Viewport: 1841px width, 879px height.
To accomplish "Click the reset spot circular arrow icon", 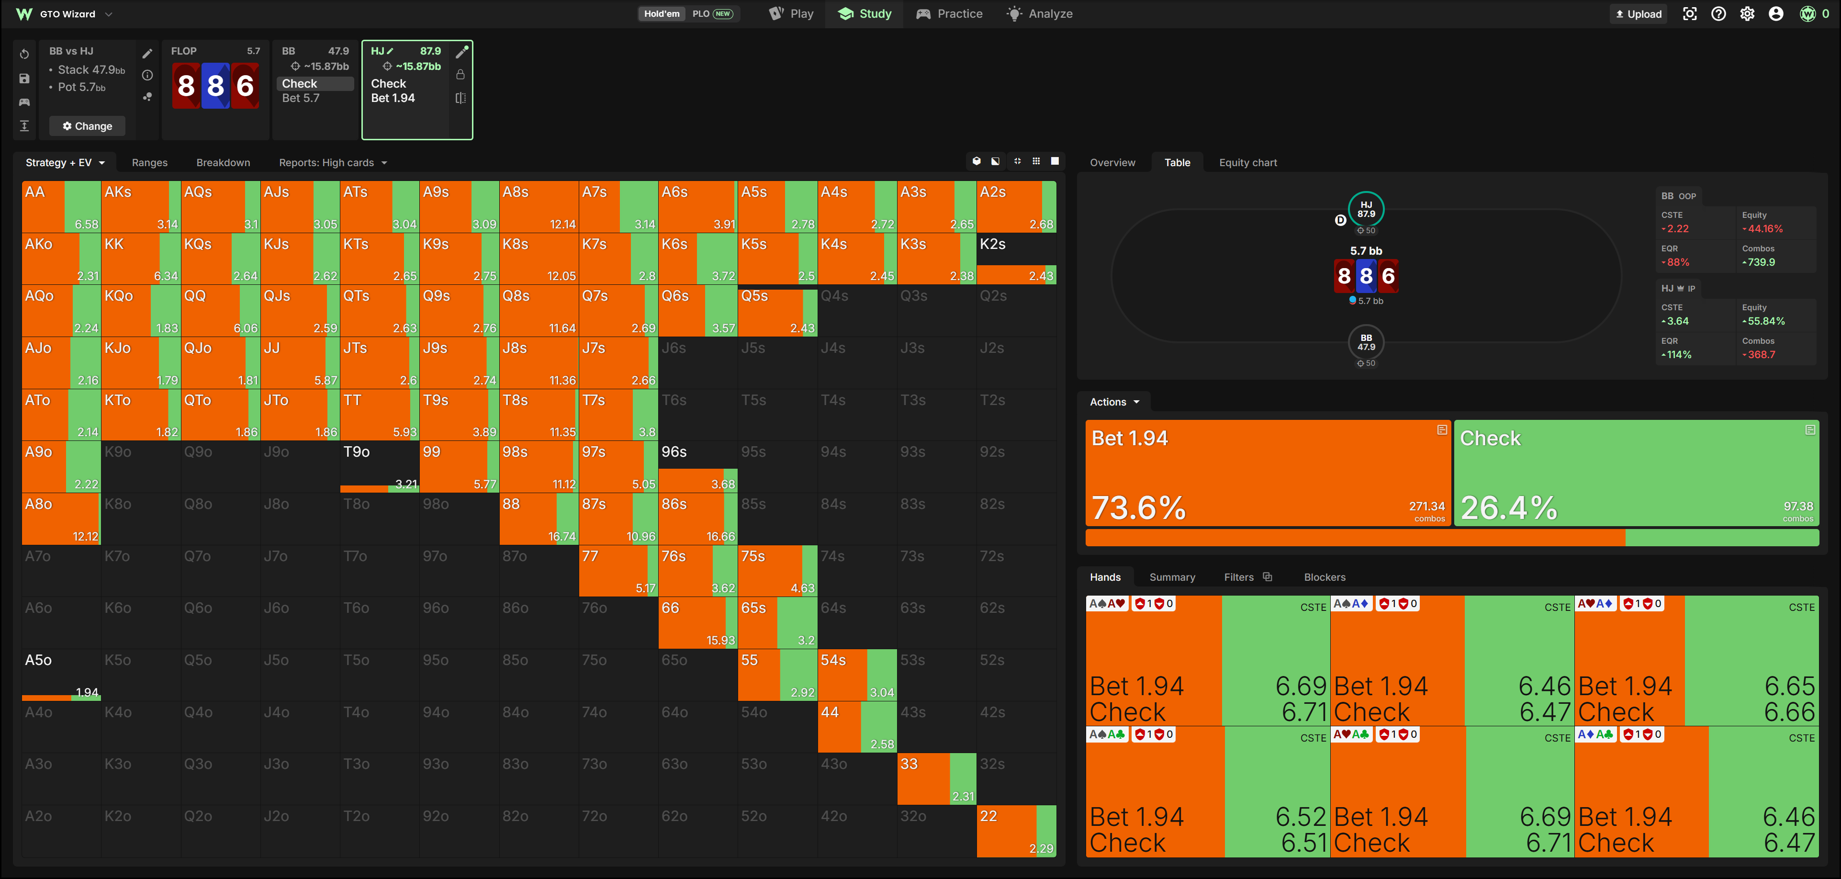I will click(x=24, y=54).
